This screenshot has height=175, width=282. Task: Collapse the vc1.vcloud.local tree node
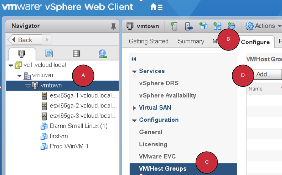point(11,66)
